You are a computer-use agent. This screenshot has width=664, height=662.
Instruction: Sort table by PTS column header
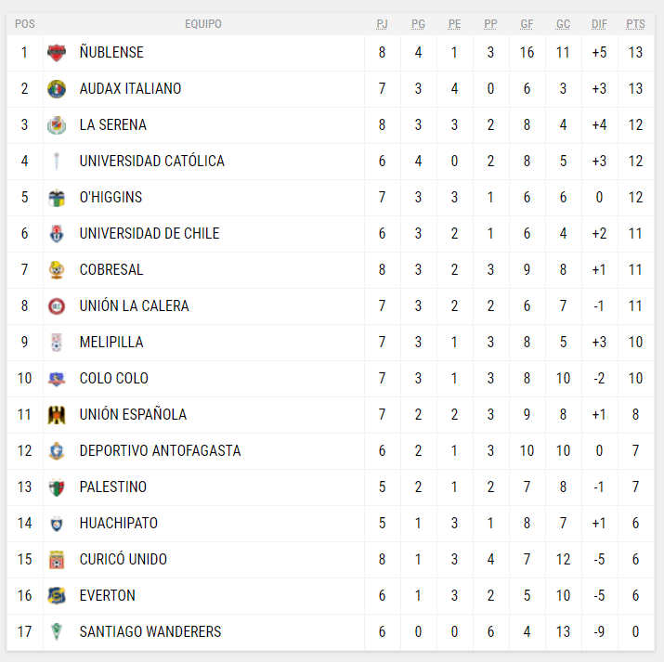[x=635, y=24]
